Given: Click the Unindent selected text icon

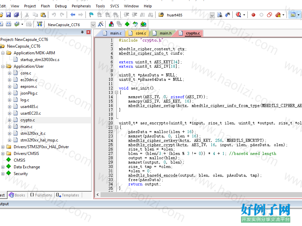Looking at the screenshot, I should 134,15.
